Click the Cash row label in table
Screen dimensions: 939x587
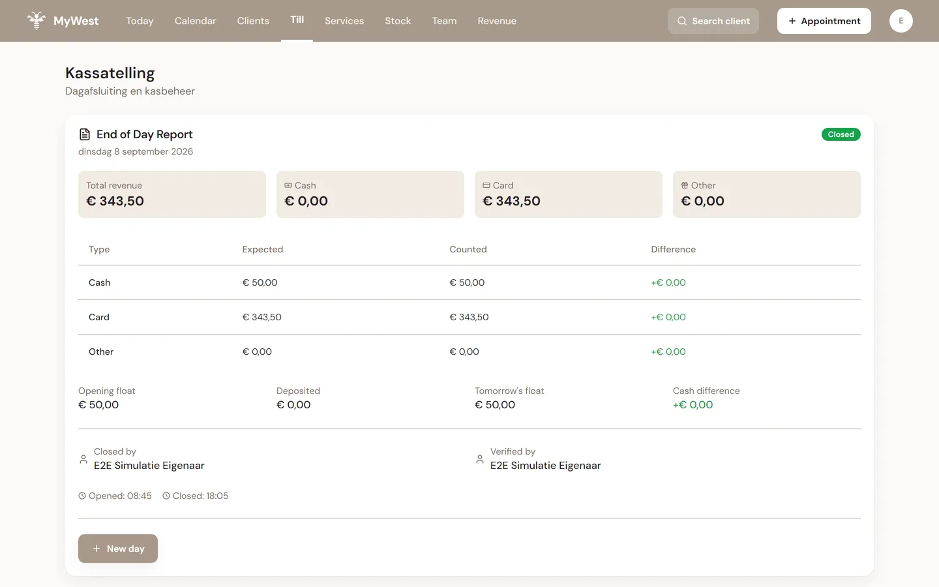(x=100, y=282)
